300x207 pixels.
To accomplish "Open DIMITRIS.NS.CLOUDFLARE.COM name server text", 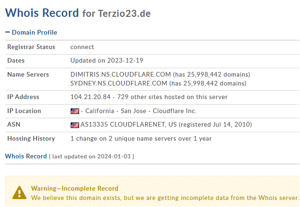I will click(x=121, y=74).
